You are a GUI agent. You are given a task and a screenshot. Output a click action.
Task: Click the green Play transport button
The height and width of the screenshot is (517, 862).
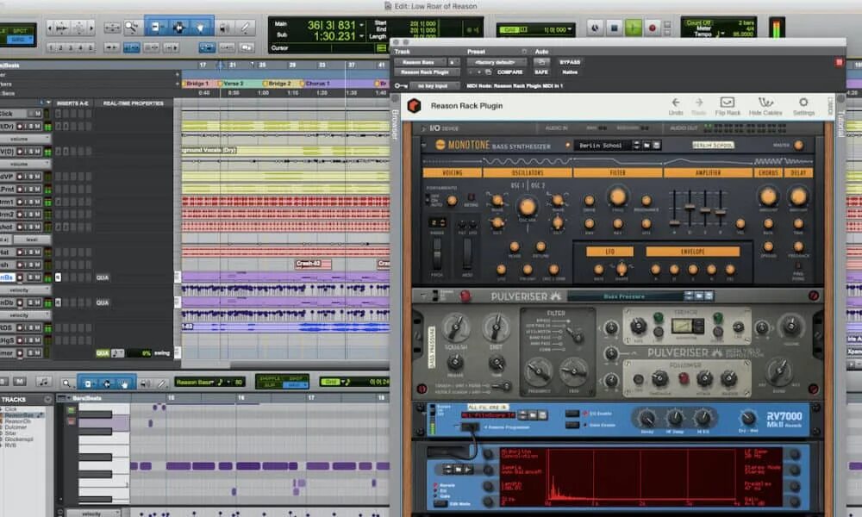[634, 28]
